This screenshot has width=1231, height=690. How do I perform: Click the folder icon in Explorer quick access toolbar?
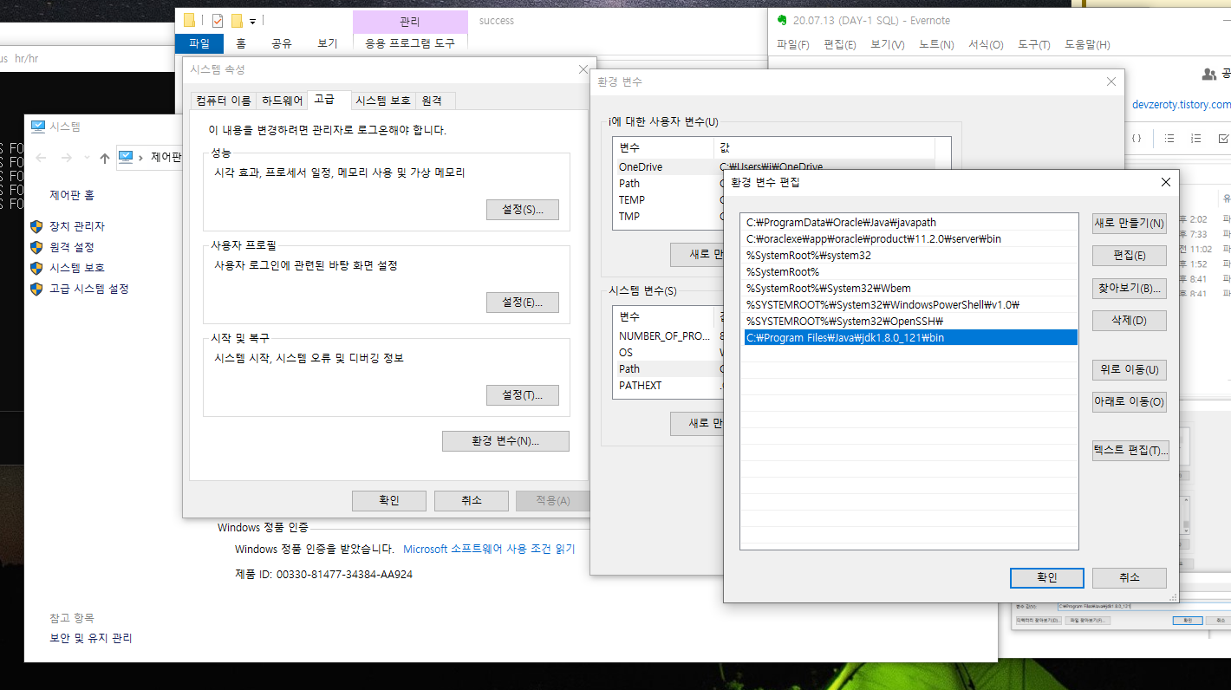[189, 21]
